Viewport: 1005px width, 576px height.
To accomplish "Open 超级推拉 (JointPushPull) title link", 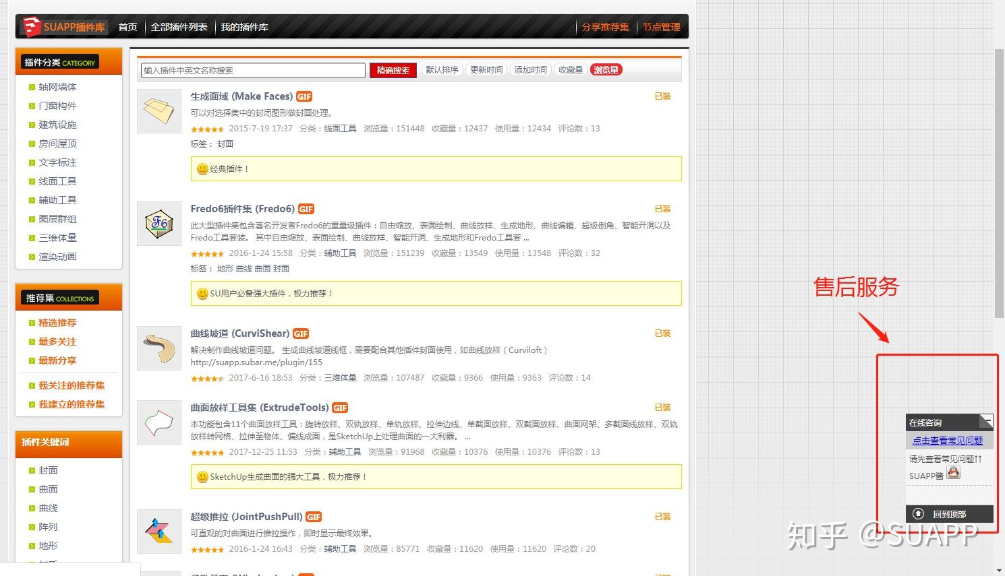I will pos(246,517).
